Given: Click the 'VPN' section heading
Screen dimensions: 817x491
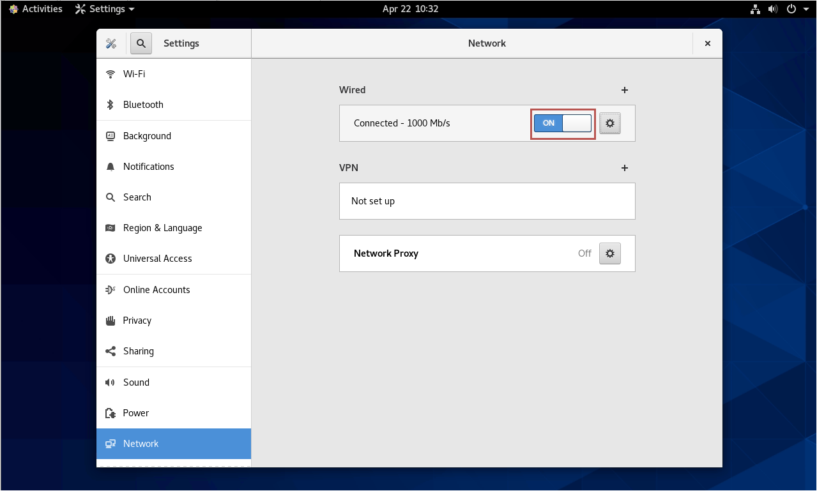Looking at the screenshot, I should tap(349, 168).
